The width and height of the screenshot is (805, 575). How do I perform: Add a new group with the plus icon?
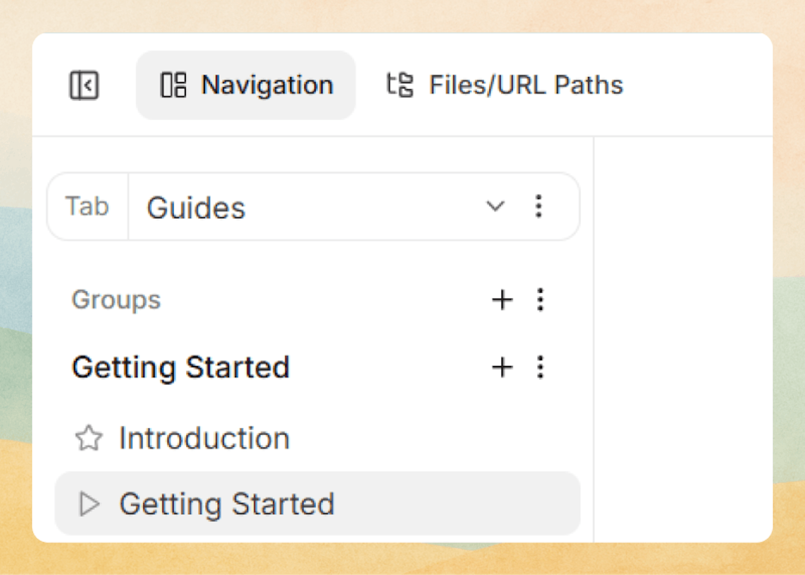pyautogui.click(x=502, y=300)
